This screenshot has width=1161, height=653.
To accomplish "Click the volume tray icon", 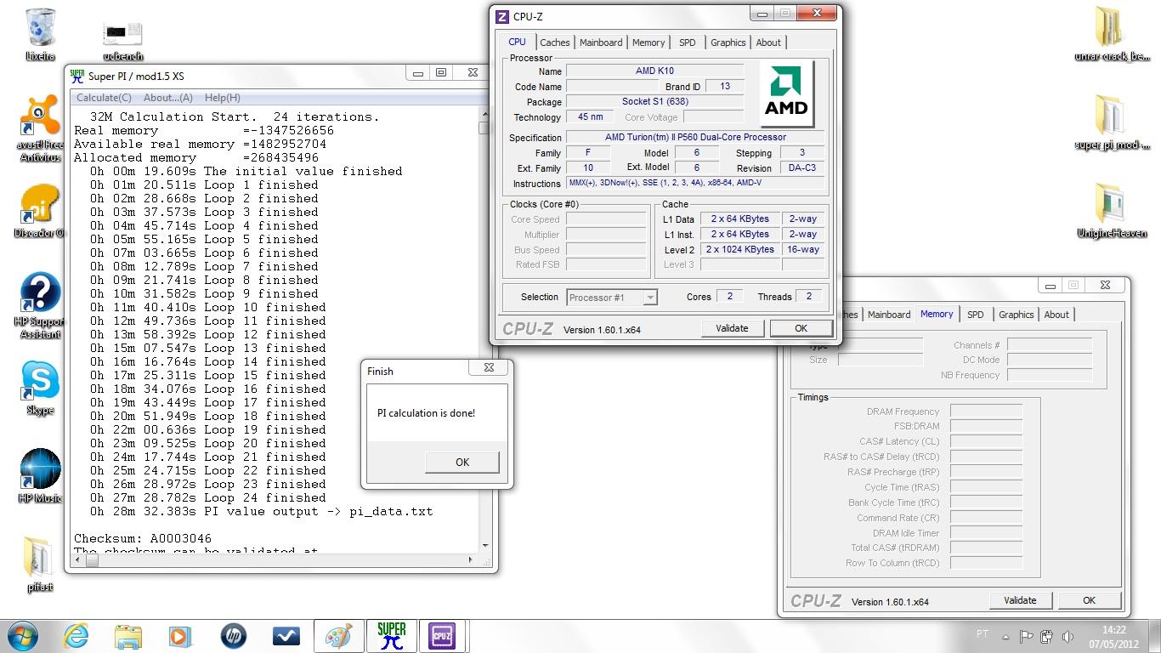I will (1067, 636).
